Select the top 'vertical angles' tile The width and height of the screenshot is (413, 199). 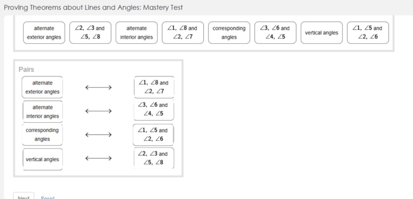[322, 33]
